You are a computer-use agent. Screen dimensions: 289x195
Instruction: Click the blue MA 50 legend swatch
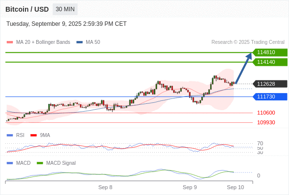79,42
